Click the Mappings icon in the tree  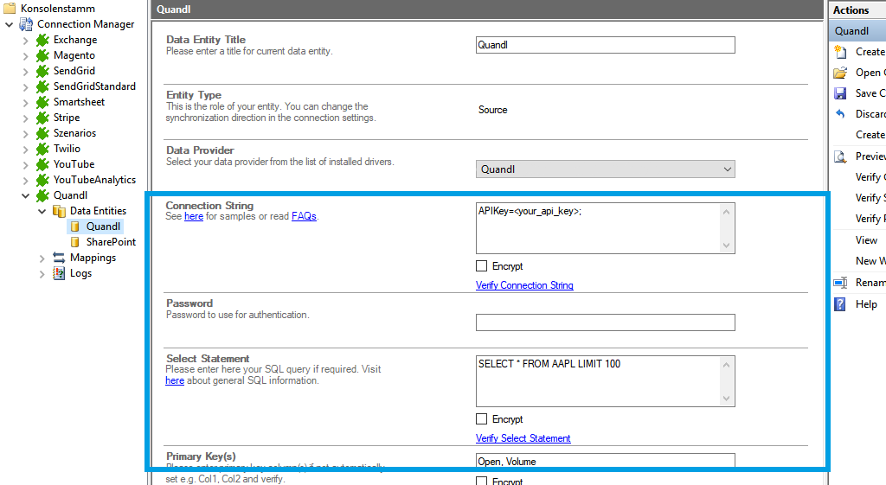tap(59, 258)
